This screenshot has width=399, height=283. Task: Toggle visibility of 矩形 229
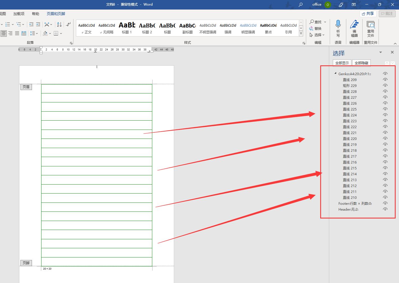click(x=385, y=86)
